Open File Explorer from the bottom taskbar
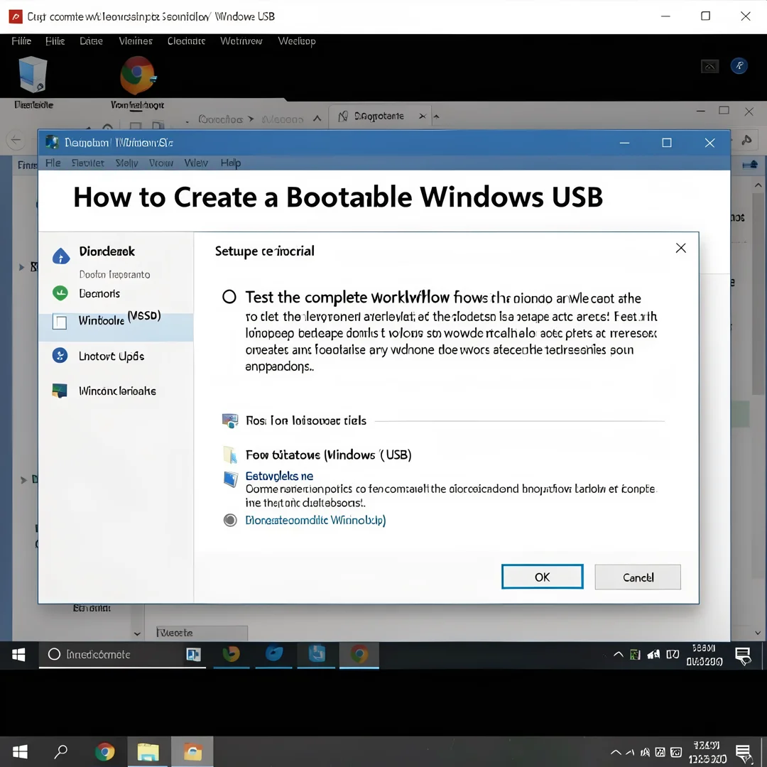767x767 pixels. click(148, 752)
